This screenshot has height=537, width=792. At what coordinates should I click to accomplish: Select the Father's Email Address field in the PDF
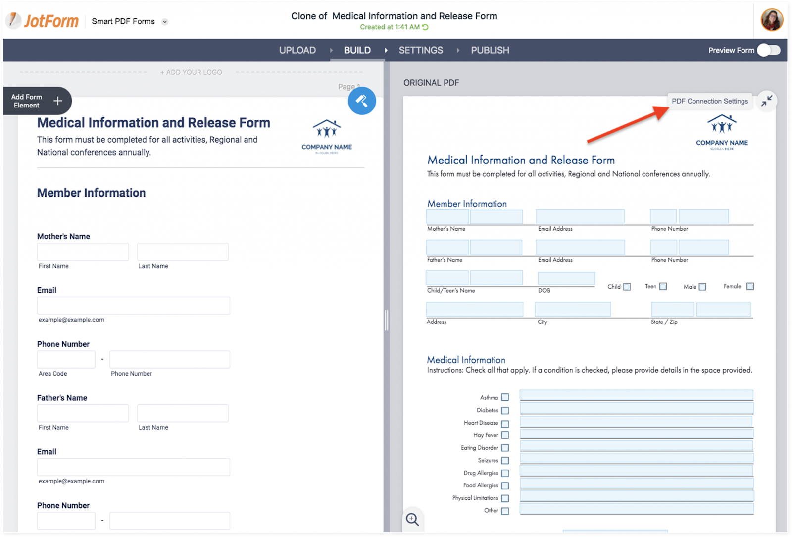[x=580, y=247]
